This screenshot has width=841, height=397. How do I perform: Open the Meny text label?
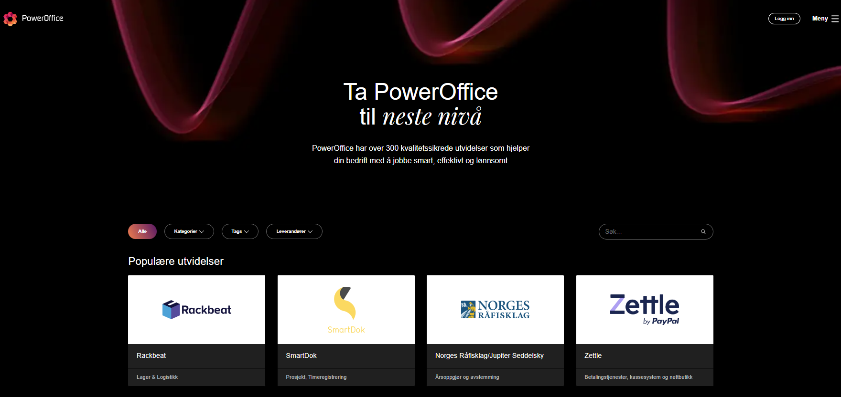pyautogui.click(x=819, y=19)
